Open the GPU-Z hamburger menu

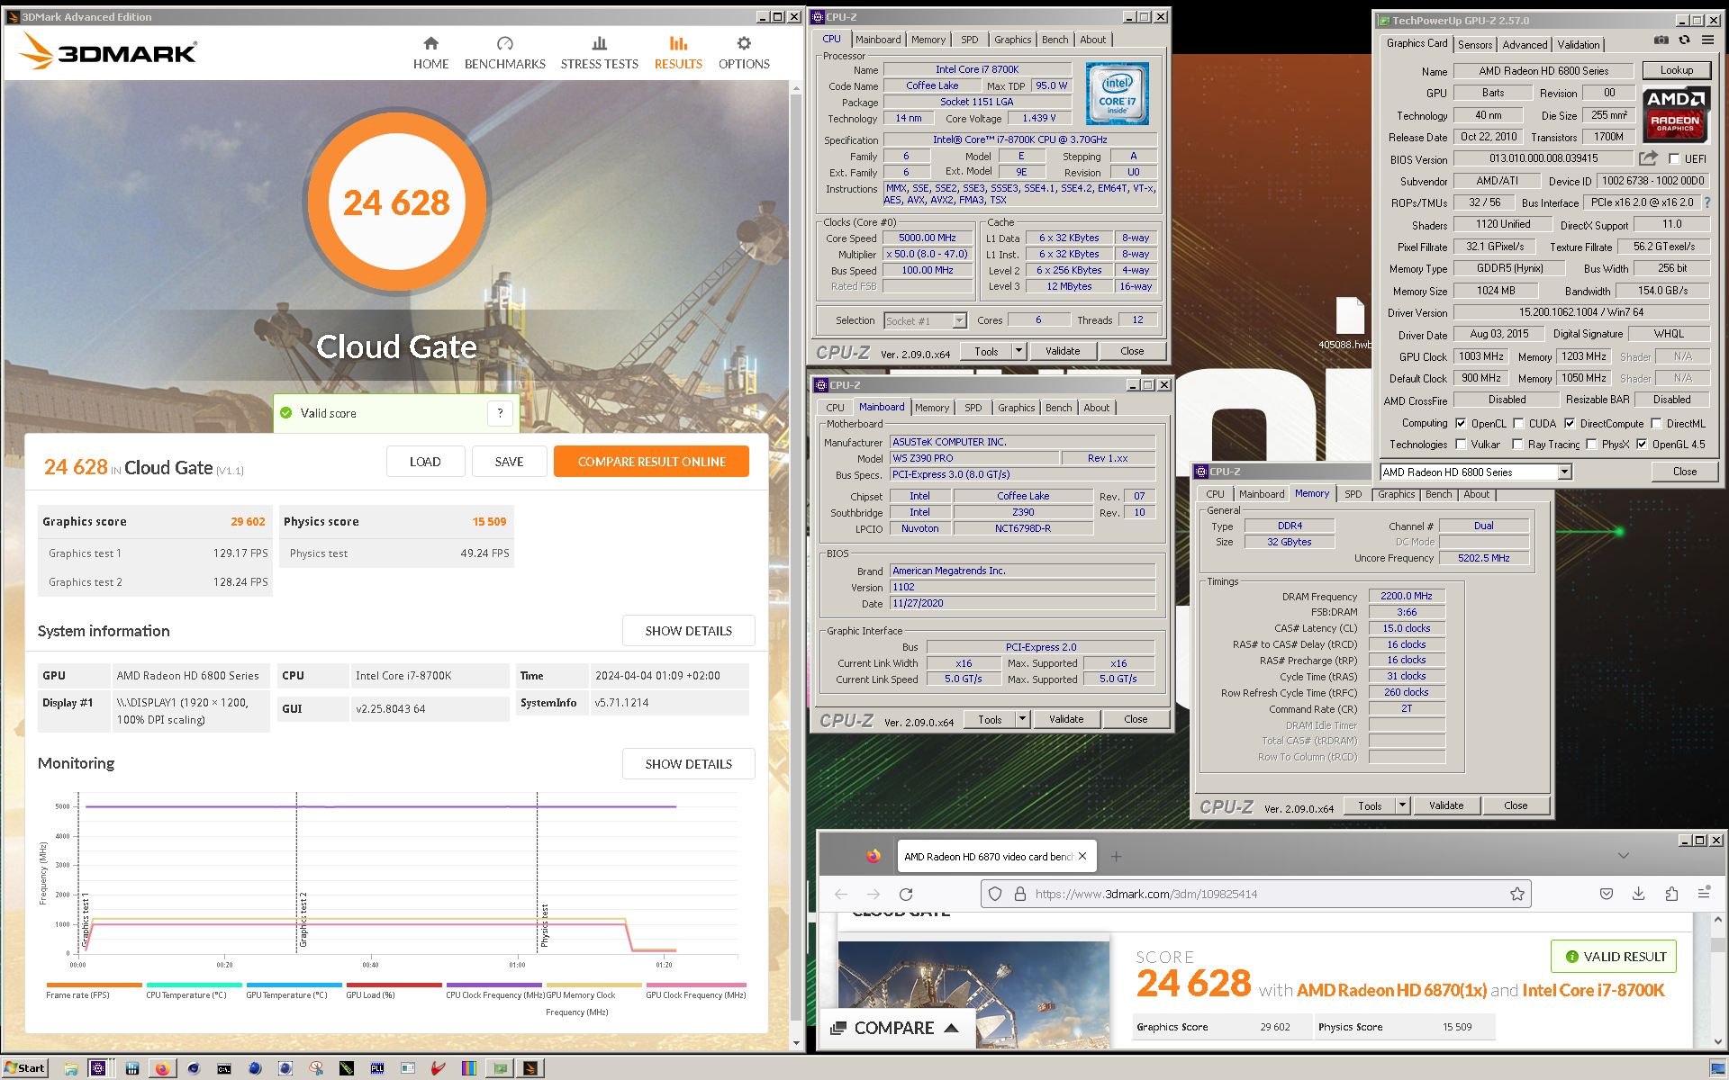coord(1707,40)
